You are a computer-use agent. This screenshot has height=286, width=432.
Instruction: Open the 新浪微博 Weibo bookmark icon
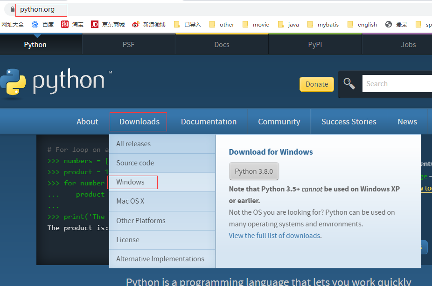[135, 25]
